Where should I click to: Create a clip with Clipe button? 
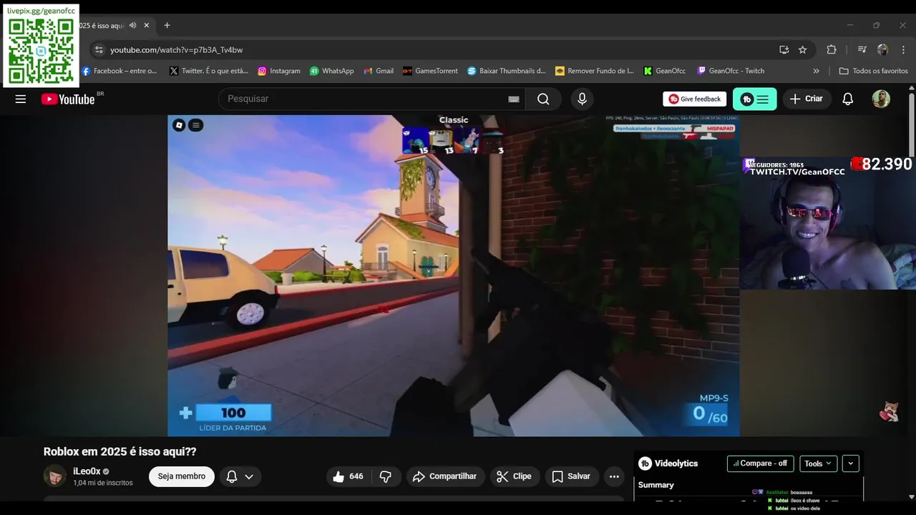(515, 476)
